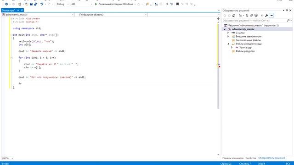
Task: Switch to the Свойства tab
Action: coord(251,158)
